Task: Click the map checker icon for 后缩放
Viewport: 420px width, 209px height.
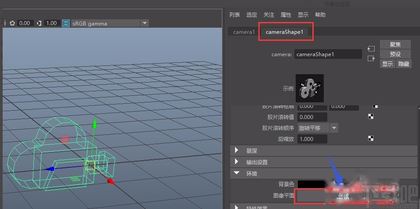Action: [371, 138]
